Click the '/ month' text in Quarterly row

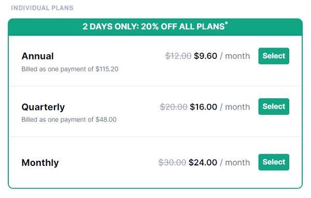point(235,107)
